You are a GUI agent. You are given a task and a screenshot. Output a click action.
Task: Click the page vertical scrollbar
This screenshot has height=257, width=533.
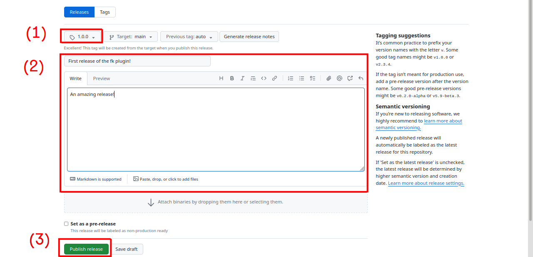531,110
